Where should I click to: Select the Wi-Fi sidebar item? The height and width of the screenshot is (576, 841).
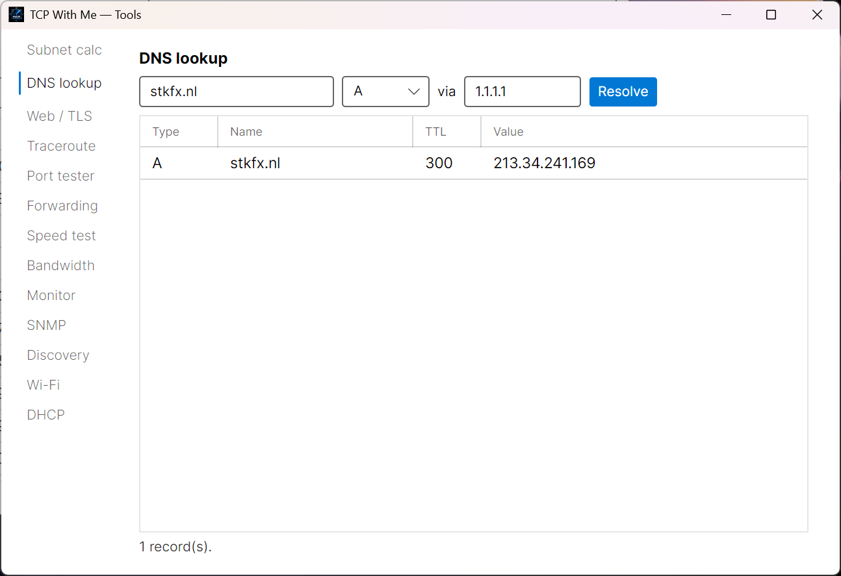coord(44,385)
